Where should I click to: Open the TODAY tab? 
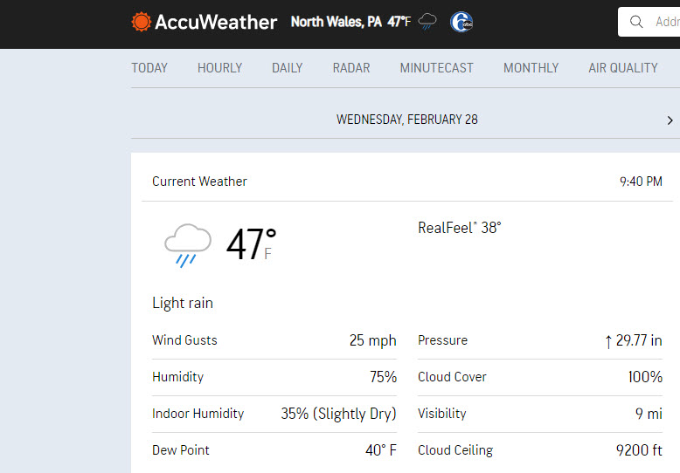pyautogui.click(x=149, y=68)
